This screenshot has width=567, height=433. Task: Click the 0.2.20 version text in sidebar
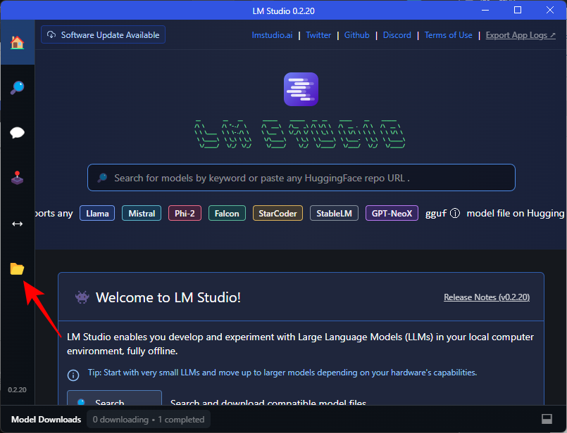tap(17, 389)
